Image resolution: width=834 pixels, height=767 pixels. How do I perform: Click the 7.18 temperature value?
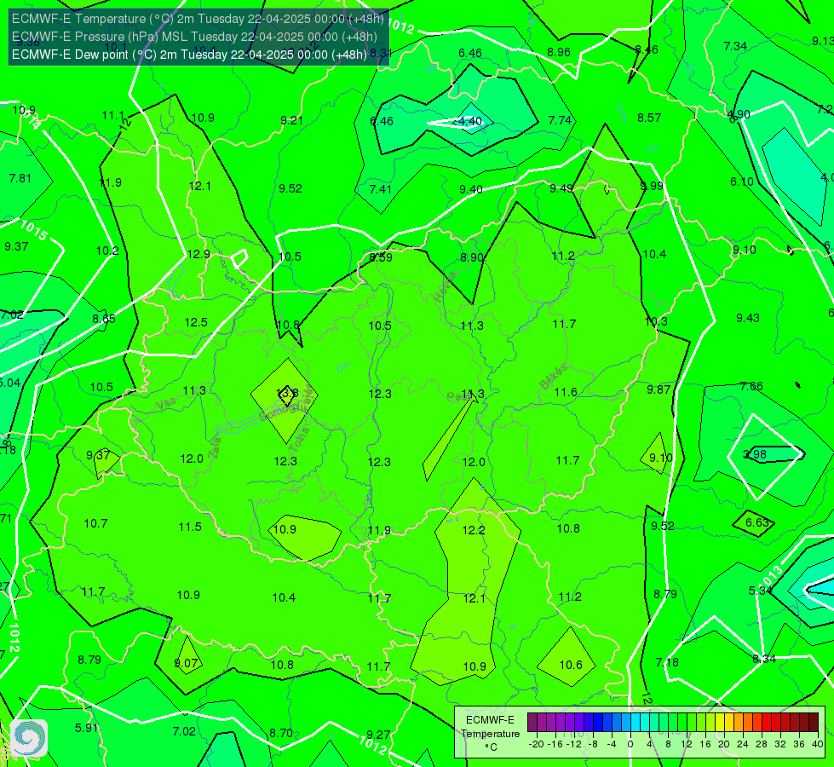tap(667, 662)
